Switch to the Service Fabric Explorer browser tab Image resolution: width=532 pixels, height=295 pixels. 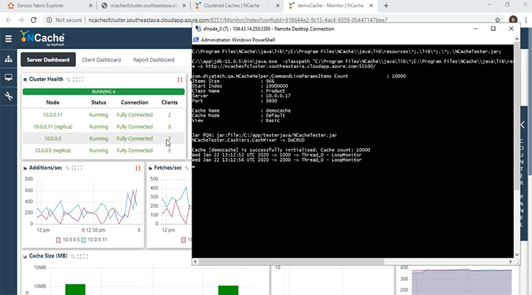coord(50,6)
